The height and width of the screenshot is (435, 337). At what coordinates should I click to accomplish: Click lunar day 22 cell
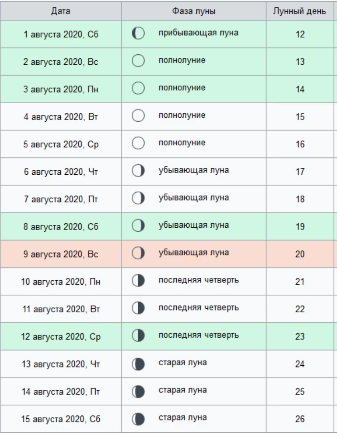pyautogui.click(x=300, y=309)
